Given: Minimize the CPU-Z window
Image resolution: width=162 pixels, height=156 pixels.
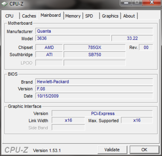Looking at the screenshot, I should [126, 3].
